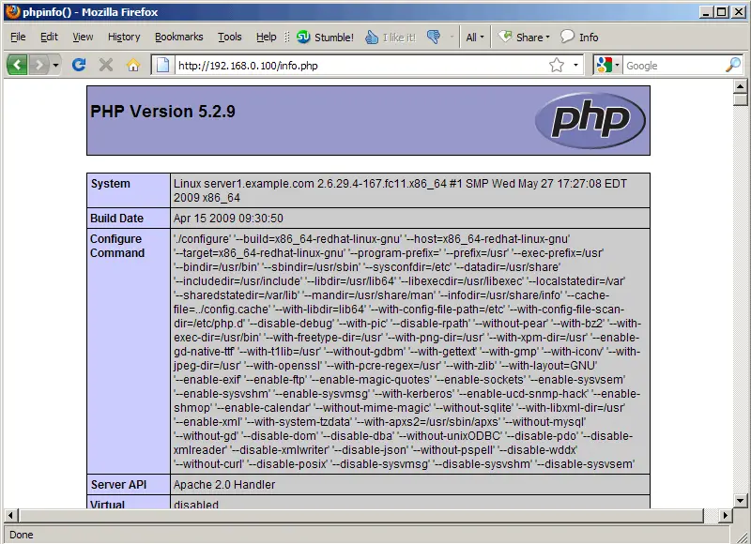
Task: Click the 'Server API' row label
Action: [119, 485]
